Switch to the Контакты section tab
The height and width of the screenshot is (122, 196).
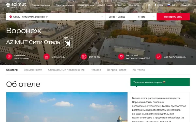(139, 70)
